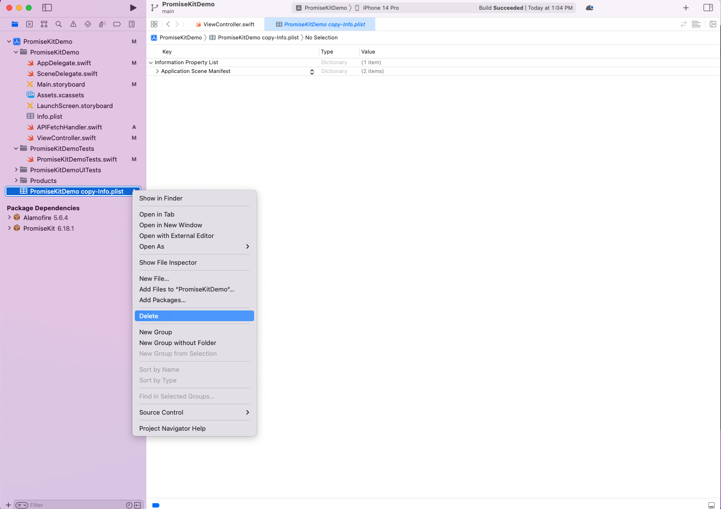Choose Show in Finder from context menu
Image resolution: width=721 pixels, height=509 pixels.
[x=194, y=198]
